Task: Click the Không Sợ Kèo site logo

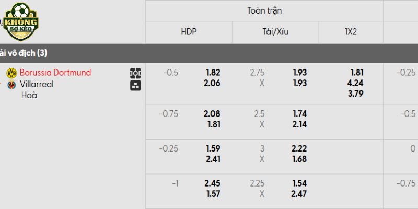Action: pyautogui.click(x=21, y=21)
